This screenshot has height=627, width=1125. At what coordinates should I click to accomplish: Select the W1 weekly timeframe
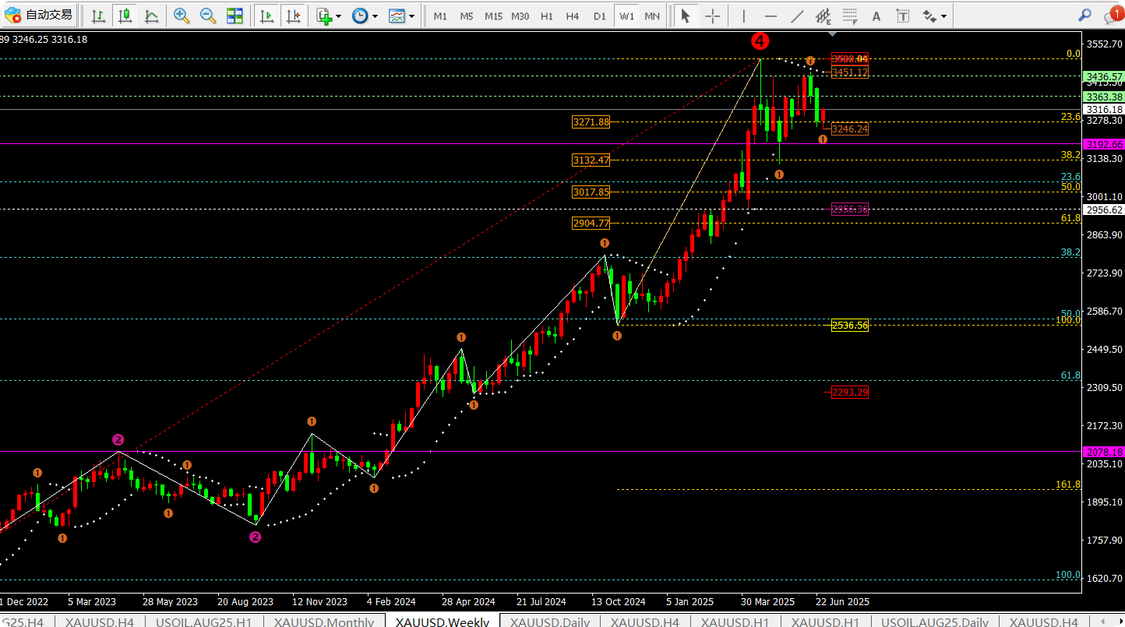(x=626, y=16)
